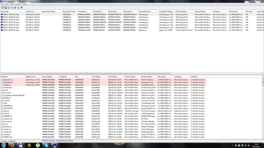Select dump file 081513-20078-01.dmp
264x148 pixels.
[11, 30]
